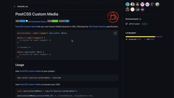174x98 pixels.
Task: Open the teal-ringed contributor avatar
Action: (x=128, y=4)
